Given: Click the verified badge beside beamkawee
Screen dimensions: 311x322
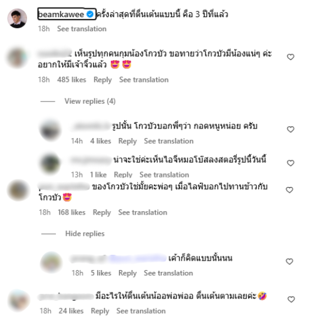Looking at the screenshot, I should point(90,14).
